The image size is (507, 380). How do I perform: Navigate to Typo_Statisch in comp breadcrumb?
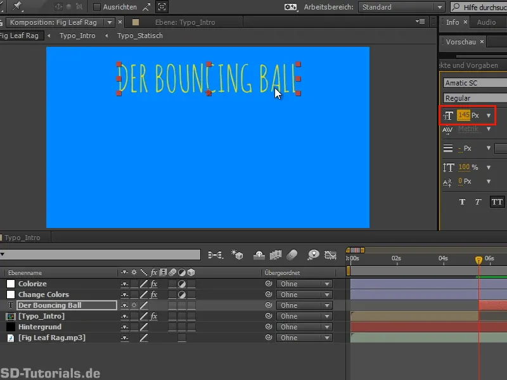pyautogui.click(x=139, y=35)
